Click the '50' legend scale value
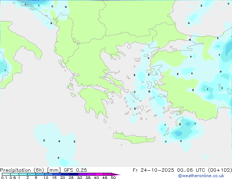The image size is (232, 179). (x=113, y=178)
